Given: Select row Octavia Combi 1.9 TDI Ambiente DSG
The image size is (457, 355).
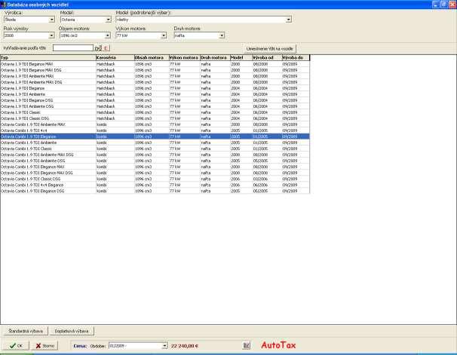Looking at the screenshot, I should point(155,161).
